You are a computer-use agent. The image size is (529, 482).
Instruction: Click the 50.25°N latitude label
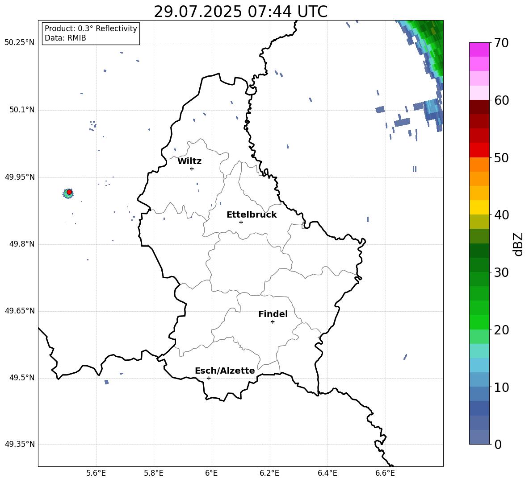pyautogui.click(x=20, y=43)
